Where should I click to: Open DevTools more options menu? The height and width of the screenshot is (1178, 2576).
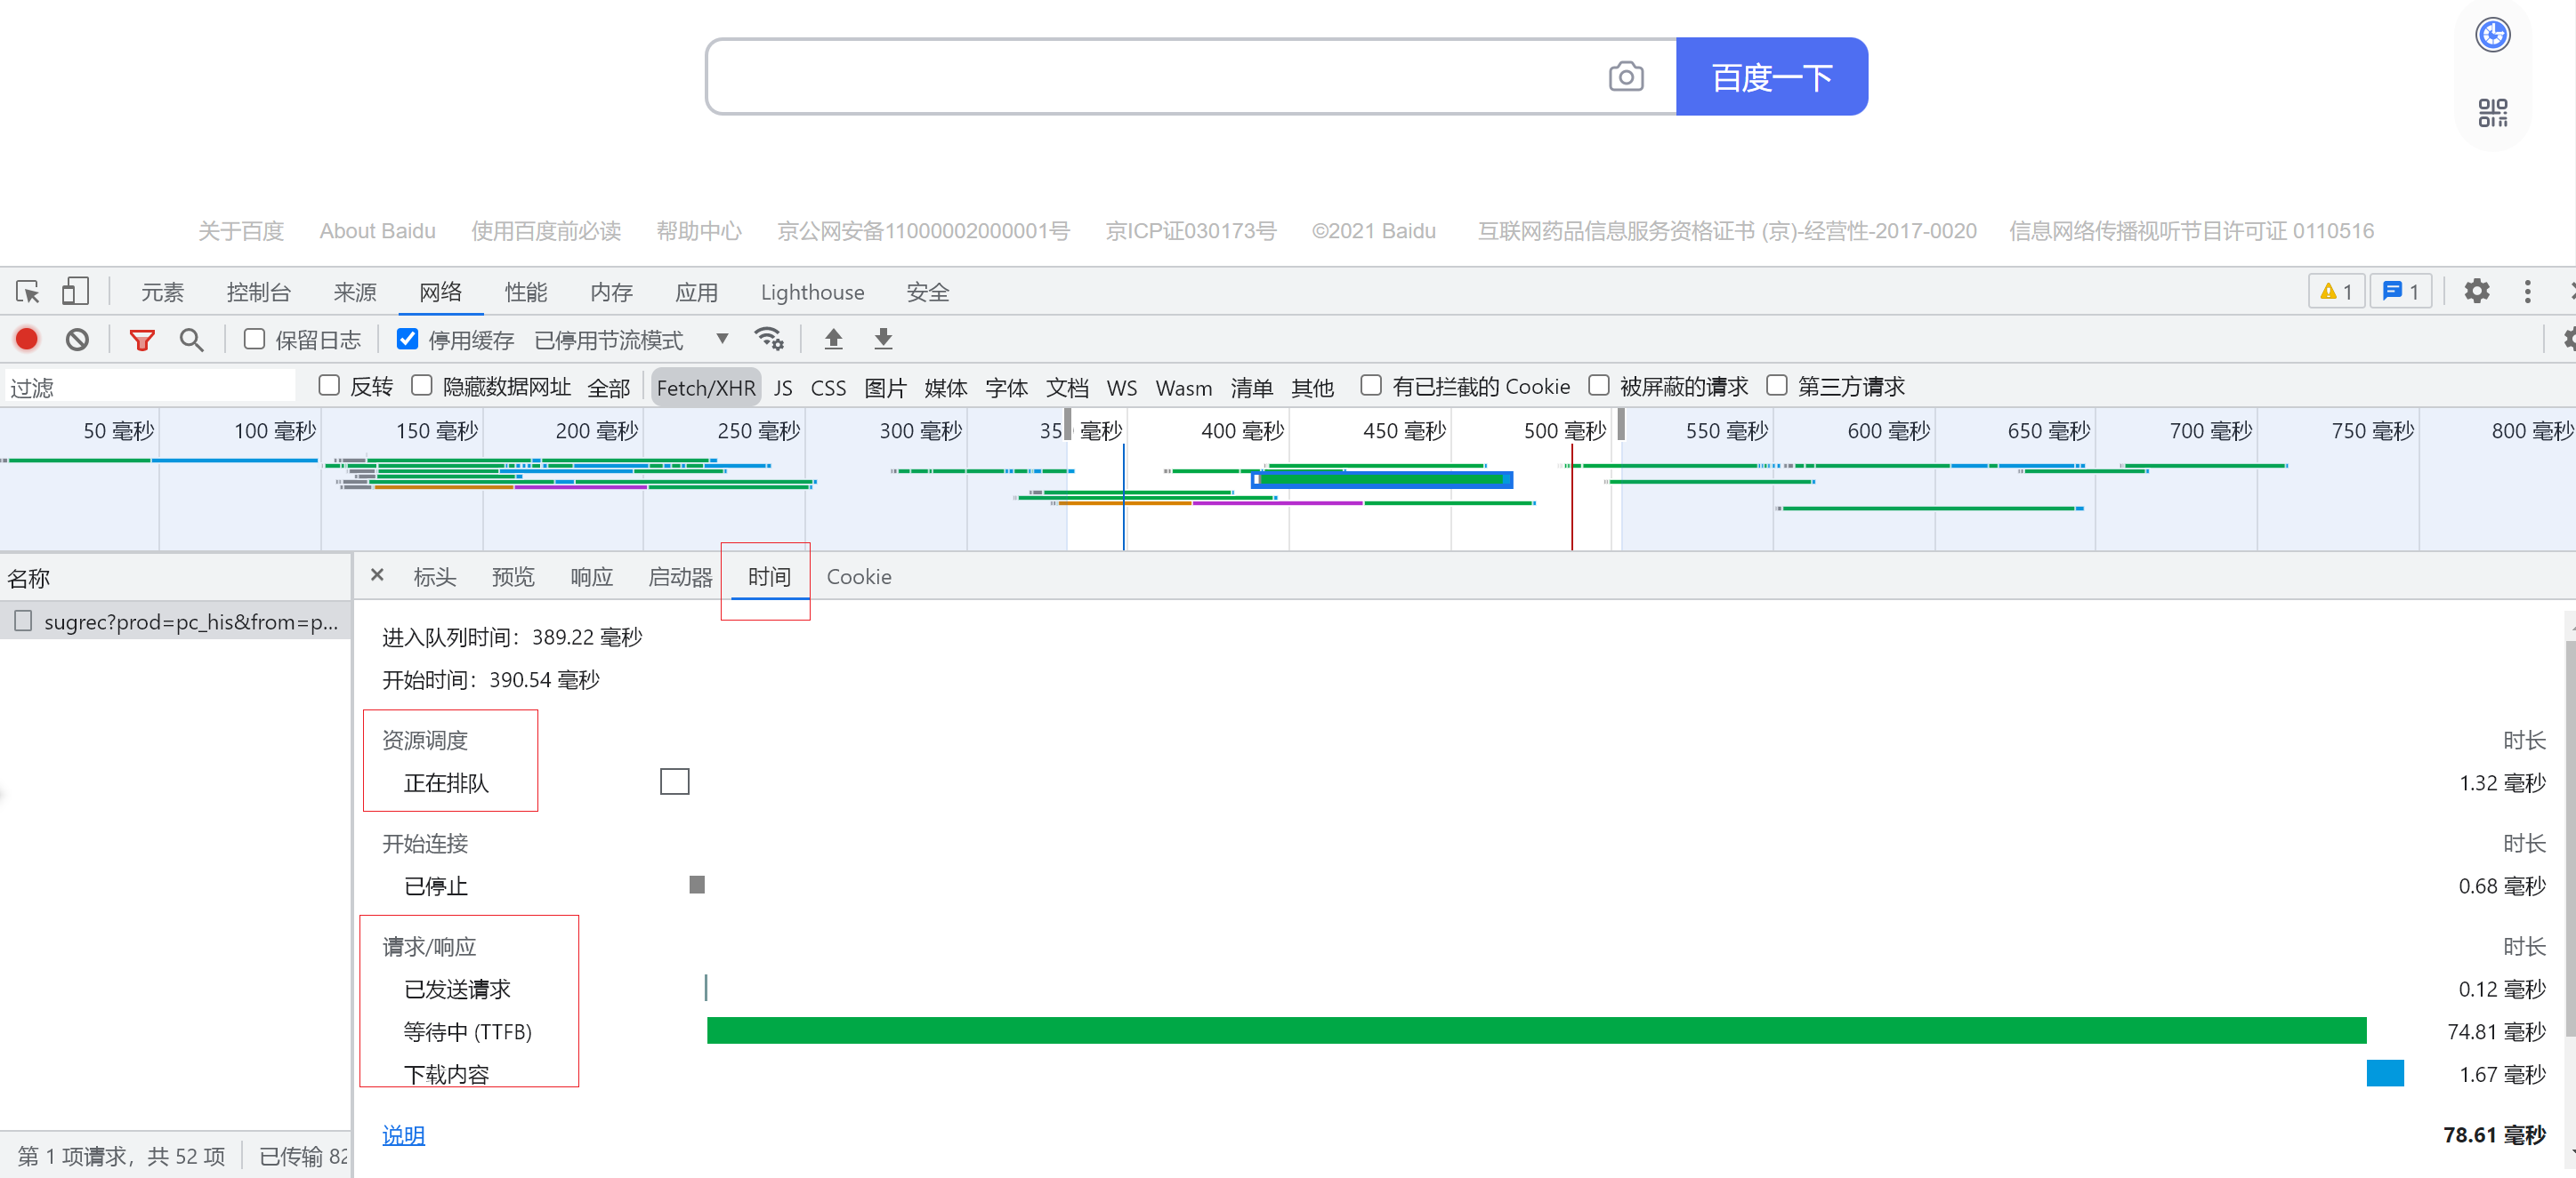click(x=2528, y=291)
